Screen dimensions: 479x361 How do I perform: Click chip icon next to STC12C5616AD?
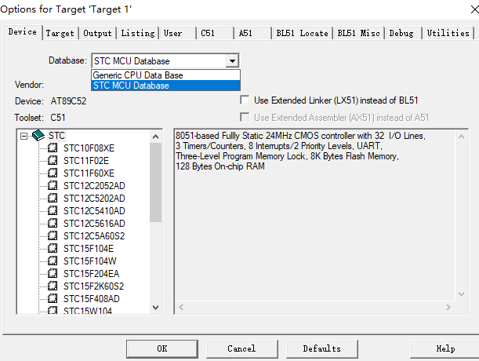pyautogui.click(x=53, y=223)
